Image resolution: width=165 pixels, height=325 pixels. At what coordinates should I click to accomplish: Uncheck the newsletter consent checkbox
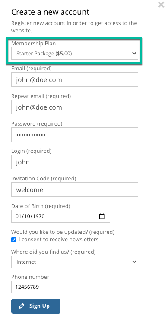coord(13,240)
